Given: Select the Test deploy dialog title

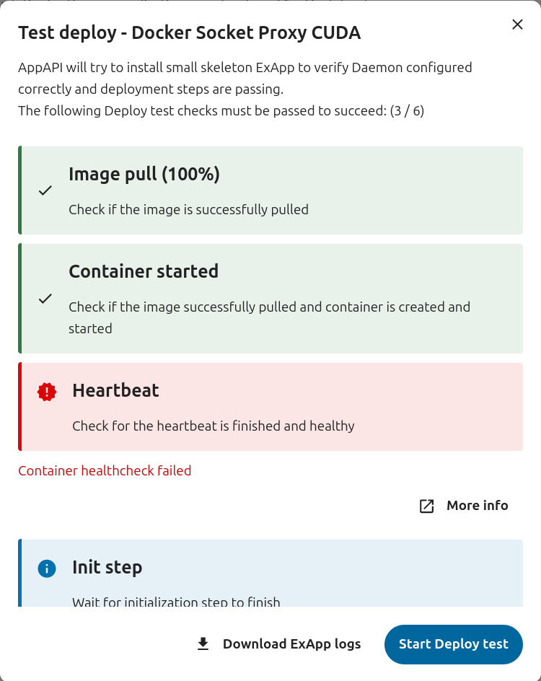Looking at the screenshot, I should (x=190, y=32).
